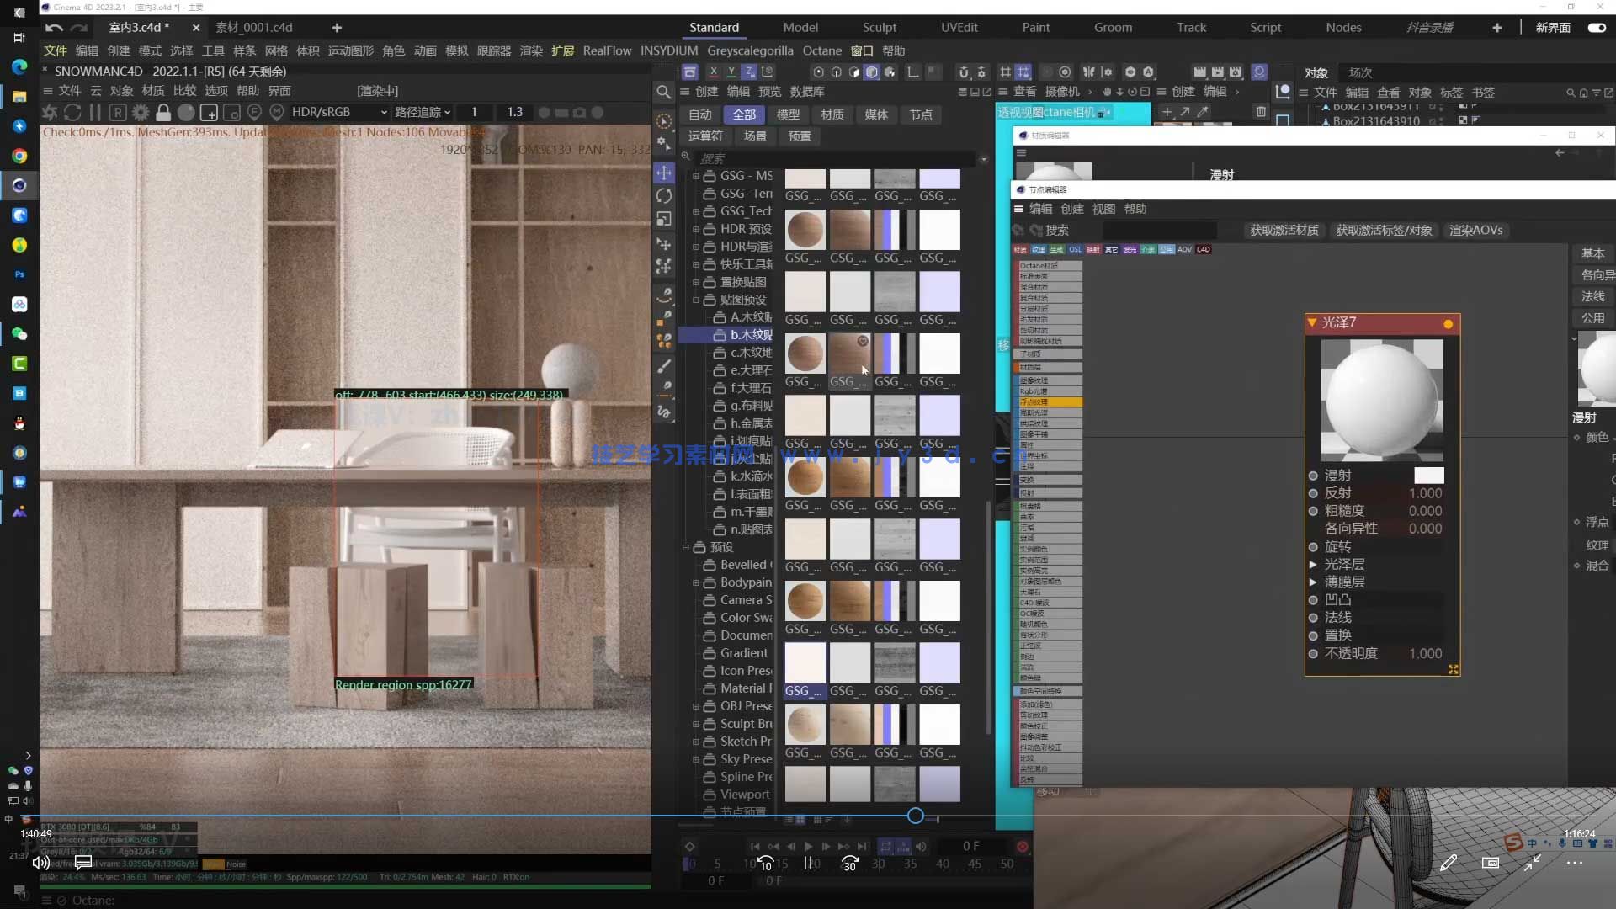Toggle the X axis lock icon

coord(714,72)
